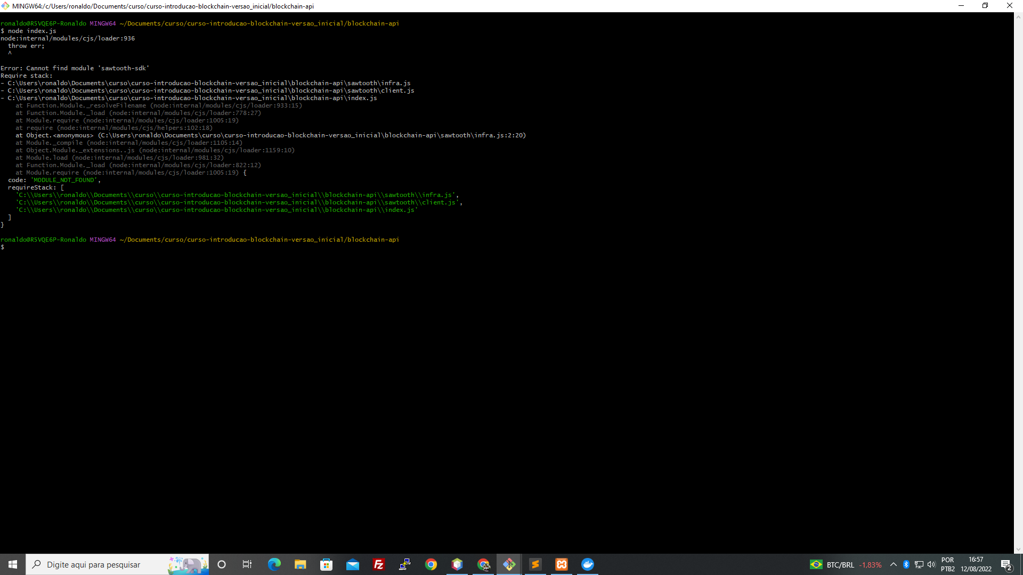Click the terminal scrollbar up arrow
Screen dimensions: 1023x575
coord(1018,17)
